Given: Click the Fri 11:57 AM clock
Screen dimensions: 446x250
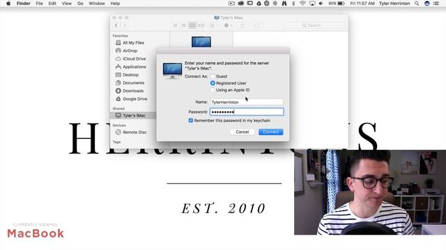Looking at the screenshot, I should (x=362, y=3).
